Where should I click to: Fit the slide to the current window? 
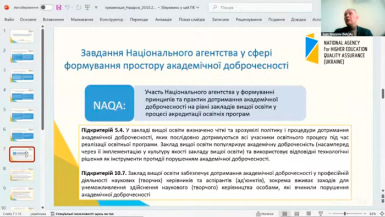click(x=382, y=214)
